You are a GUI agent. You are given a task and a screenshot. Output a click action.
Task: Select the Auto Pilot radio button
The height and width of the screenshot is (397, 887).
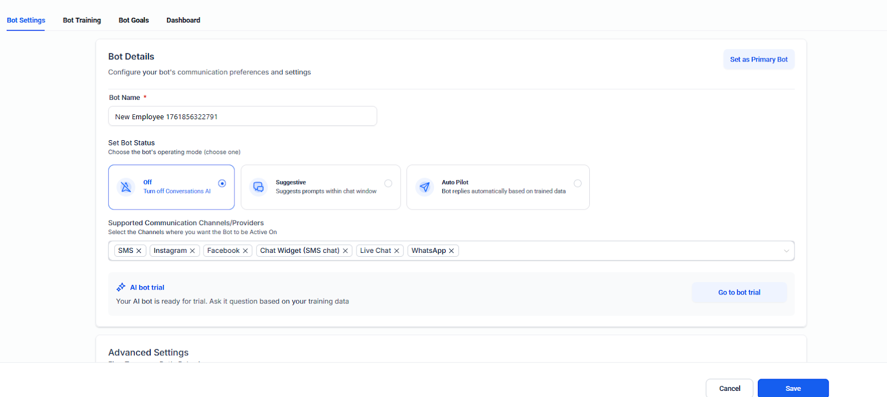577,184
